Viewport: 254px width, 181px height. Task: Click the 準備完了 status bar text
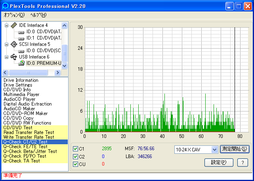point(13,175)
